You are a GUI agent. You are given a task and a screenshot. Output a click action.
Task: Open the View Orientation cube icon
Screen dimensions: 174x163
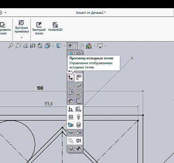pos(47,46)
